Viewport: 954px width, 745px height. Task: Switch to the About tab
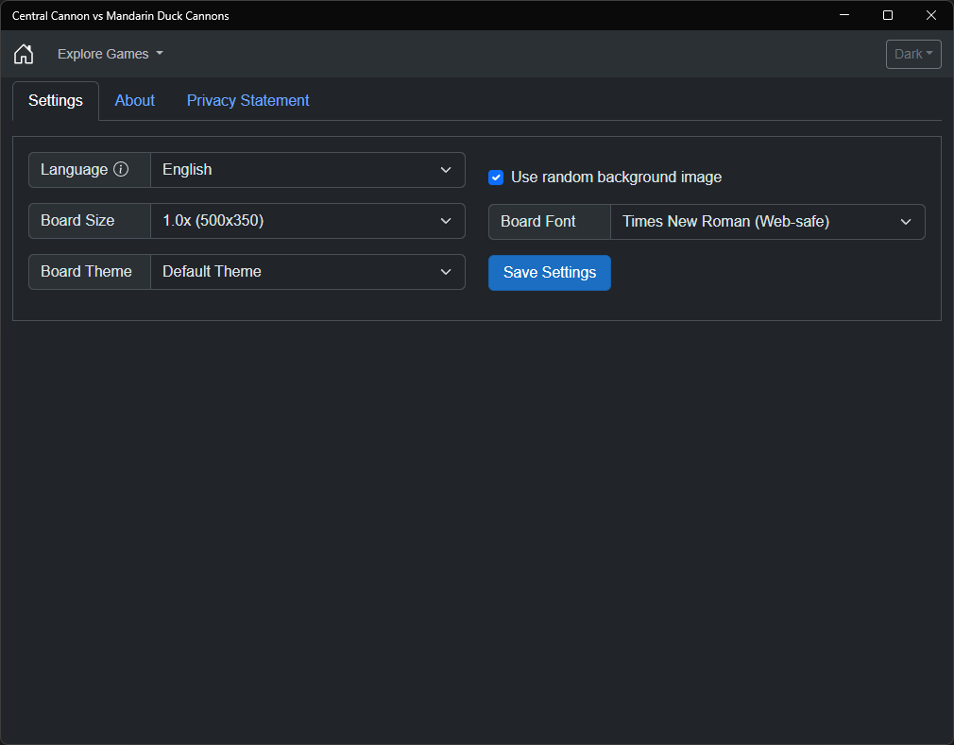(x=135, y=101)
